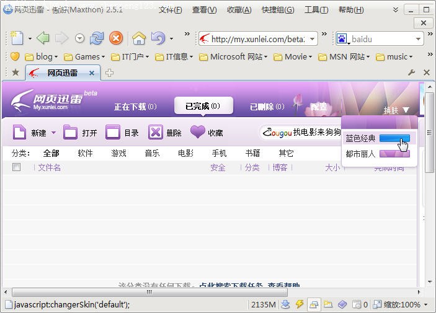The image size is (436, 313).
Task: Choose the 蓝色经典 blue skin swatch
Action: tap(394, 138)
